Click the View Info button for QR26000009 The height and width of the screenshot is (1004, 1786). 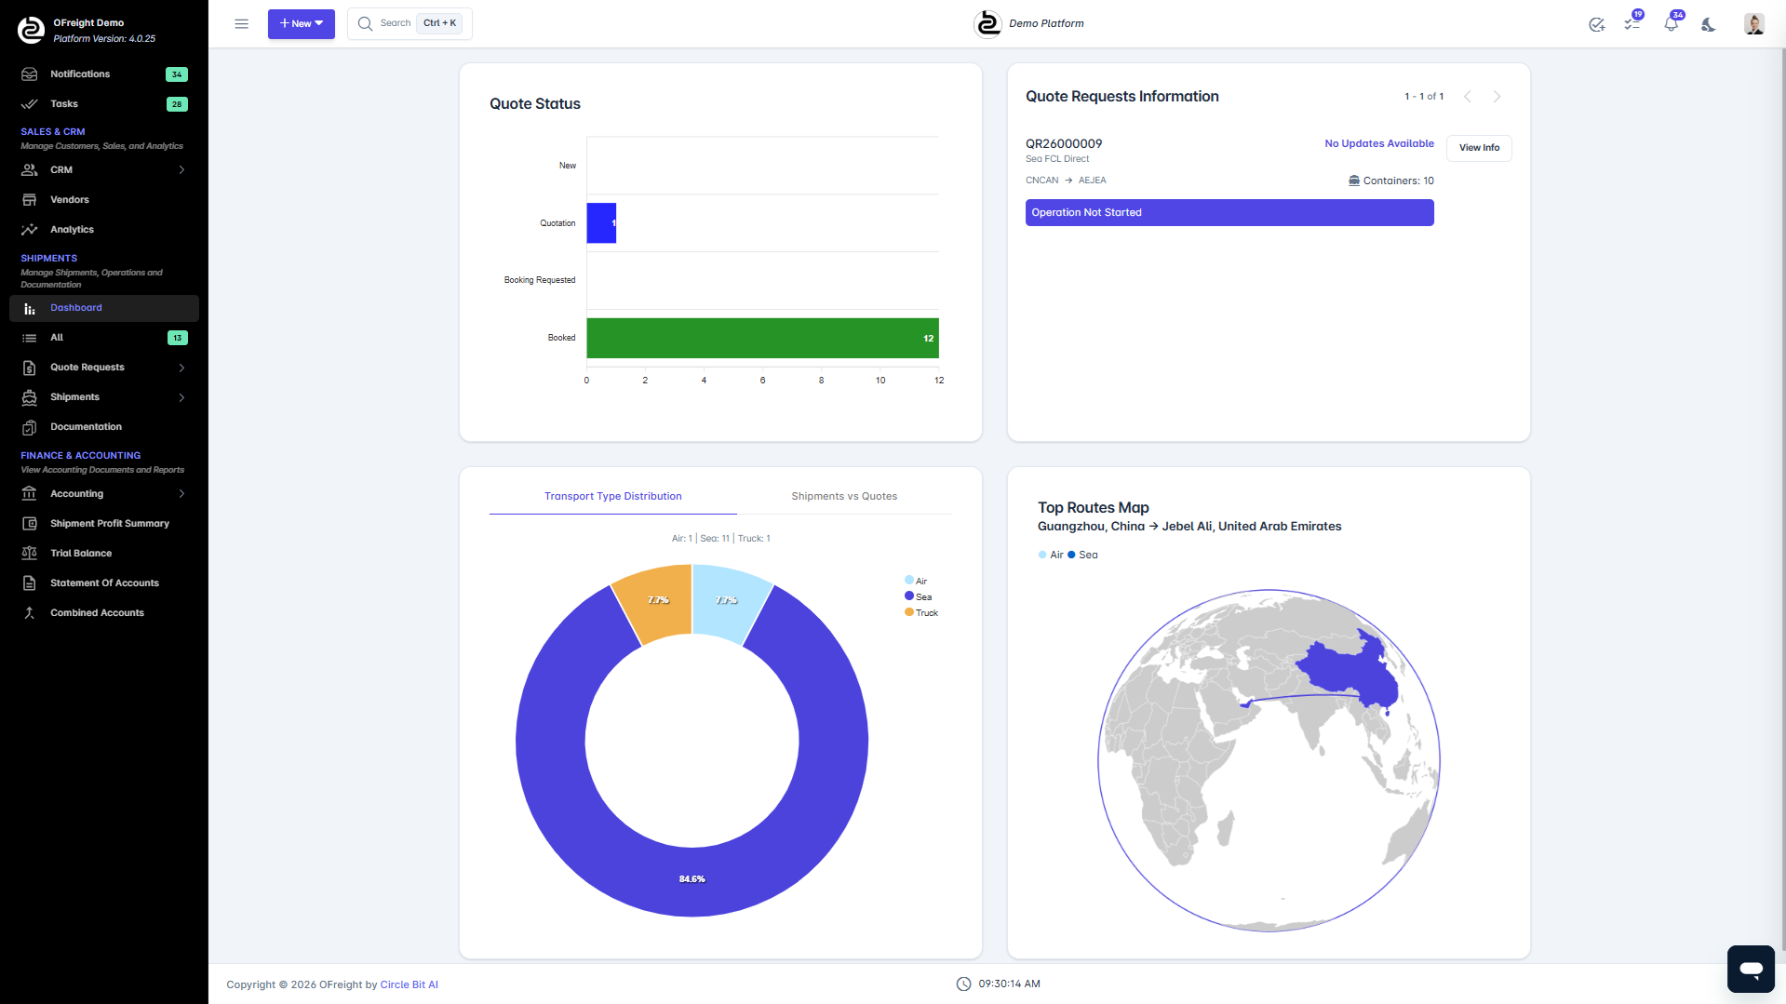(1478, 147)
